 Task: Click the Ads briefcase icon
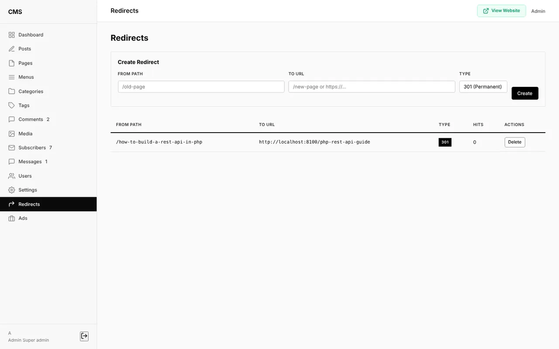point(12,218)
